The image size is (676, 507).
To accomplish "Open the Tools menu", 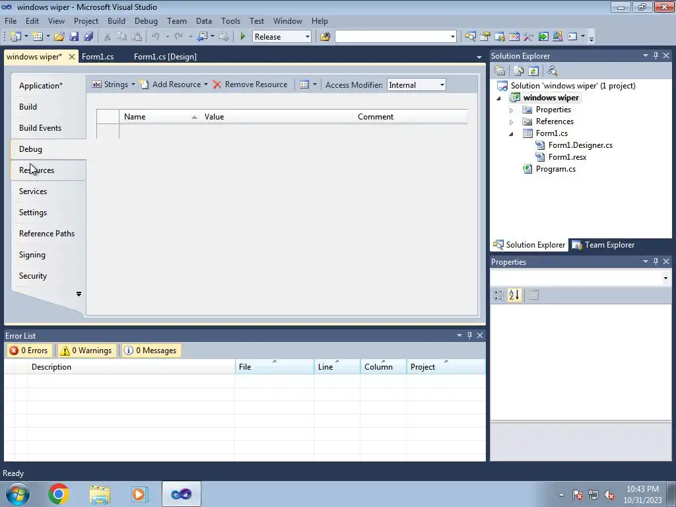I will coord(230,20).
